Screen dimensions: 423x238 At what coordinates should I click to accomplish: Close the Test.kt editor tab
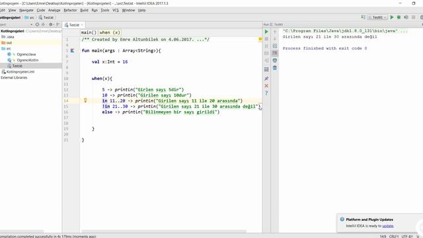click(82, 25)
